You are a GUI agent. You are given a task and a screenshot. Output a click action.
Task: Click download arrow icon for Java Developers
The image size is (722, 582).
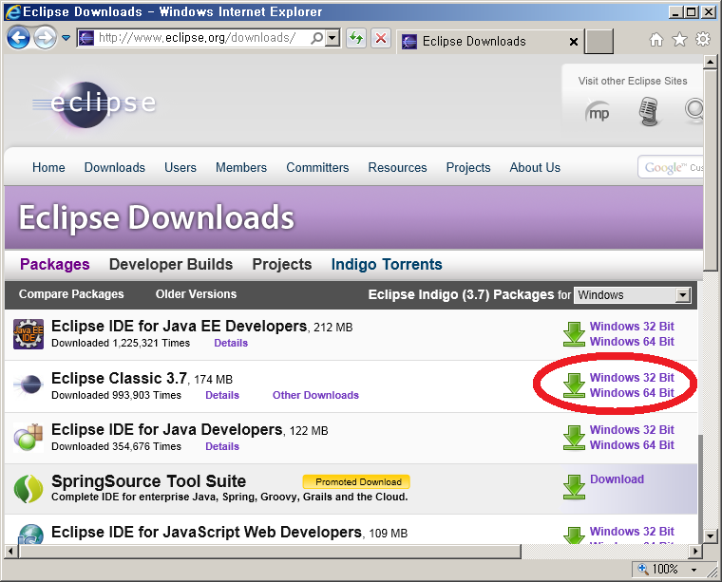coord(574,438)
